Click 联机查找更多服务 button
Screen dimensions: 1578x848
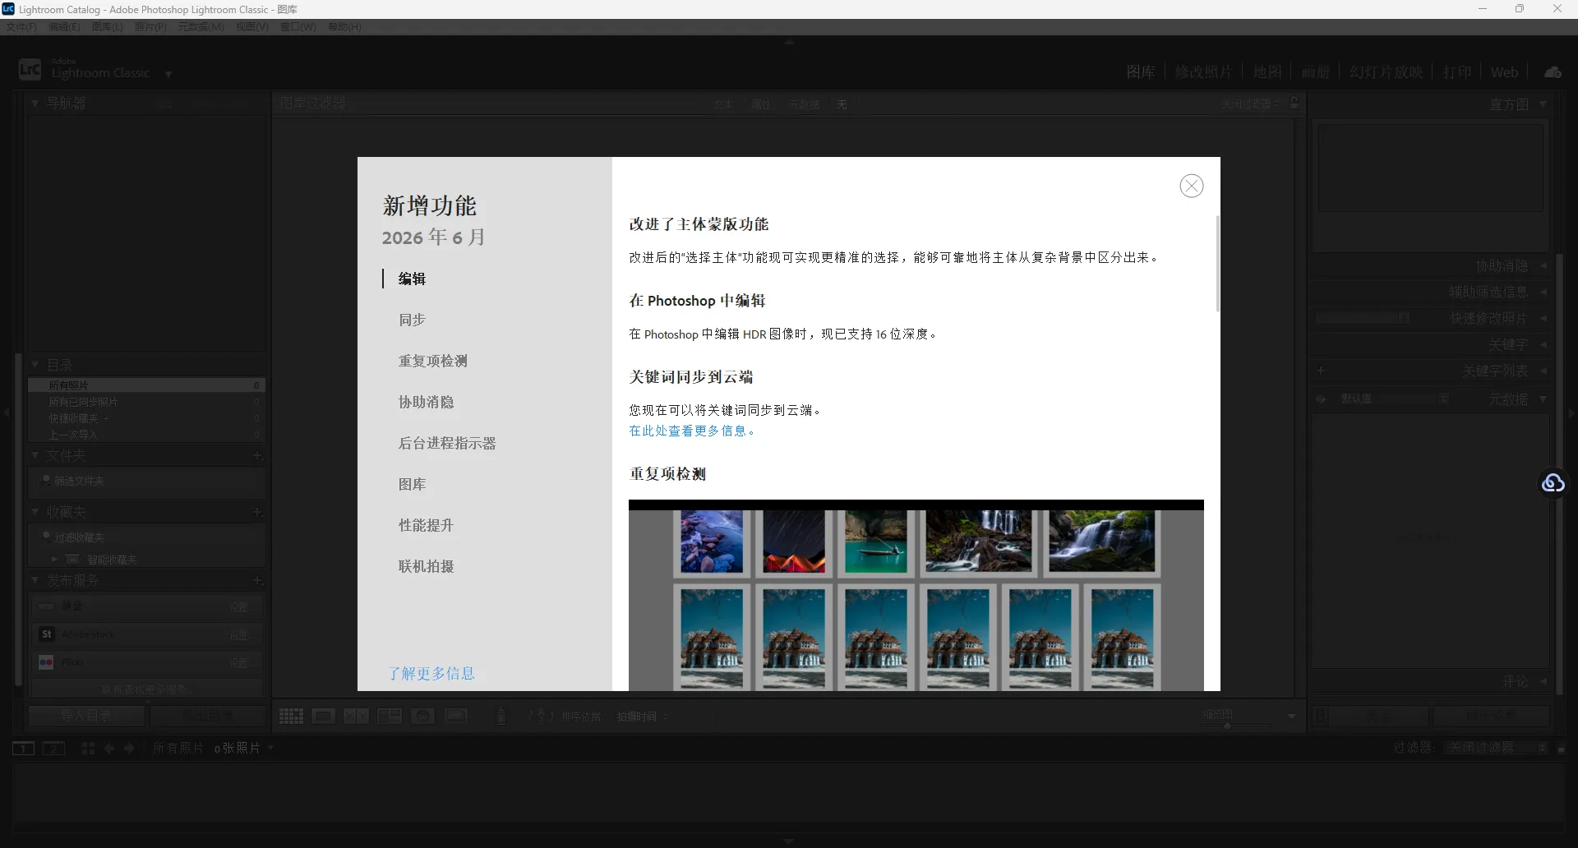tap(146, 689)
